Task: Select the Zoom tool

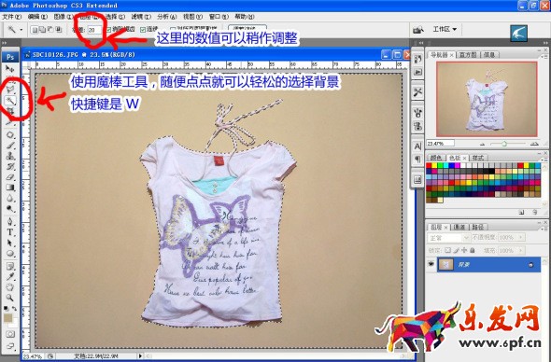Action: (10, 298)
